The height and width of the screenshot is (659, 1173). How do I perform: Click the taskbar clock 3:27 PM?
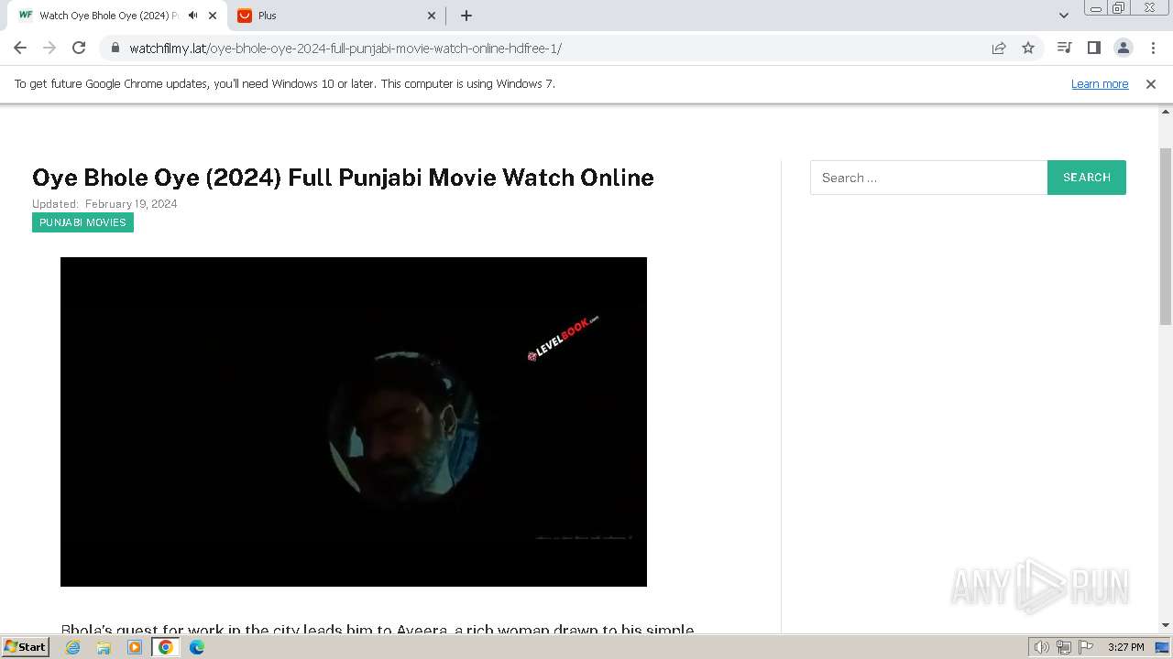tap(1125, 647)
